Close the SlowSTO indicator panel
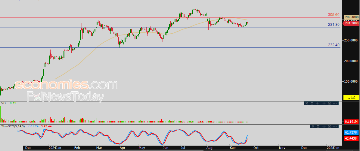 pos(313,126)
